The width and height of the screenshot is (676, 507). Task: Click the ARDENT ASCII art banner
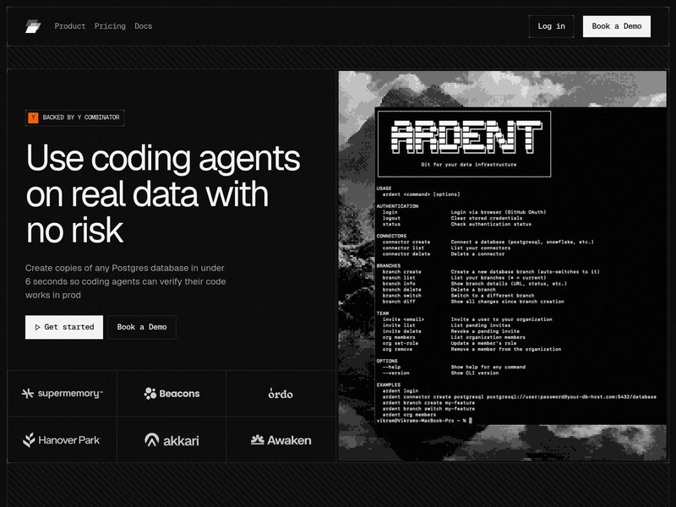tap(466, 137)
